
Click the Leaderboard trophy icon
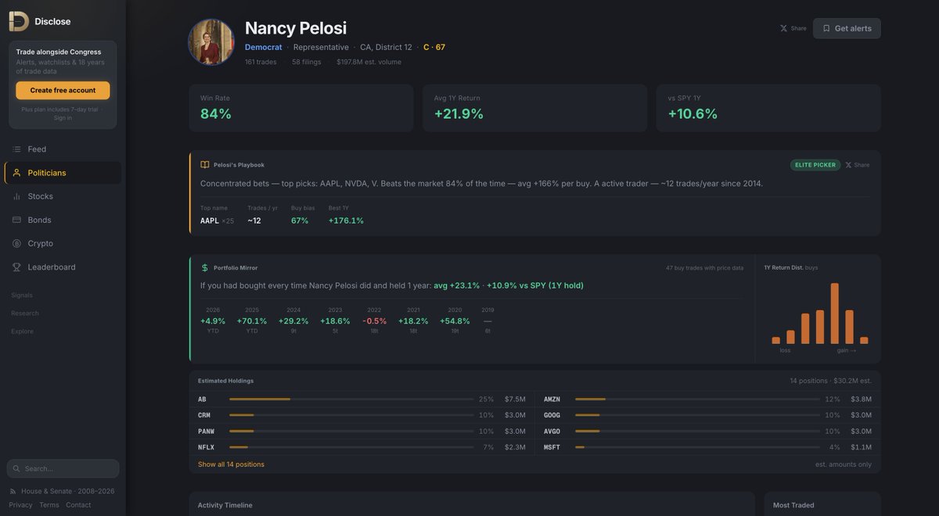pos(16,267)
